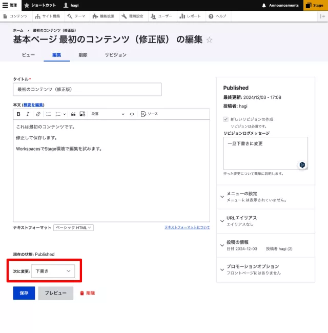Click the red 削除 link
Image resolution: width=328 pixels, height=333 pixels.
(88, 293)
